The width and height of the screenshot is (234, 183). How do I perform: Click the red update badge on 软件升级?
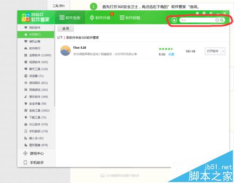(112, 14)
